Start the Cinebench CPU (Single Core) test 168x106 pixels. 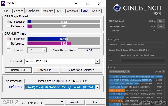point(161,26)
